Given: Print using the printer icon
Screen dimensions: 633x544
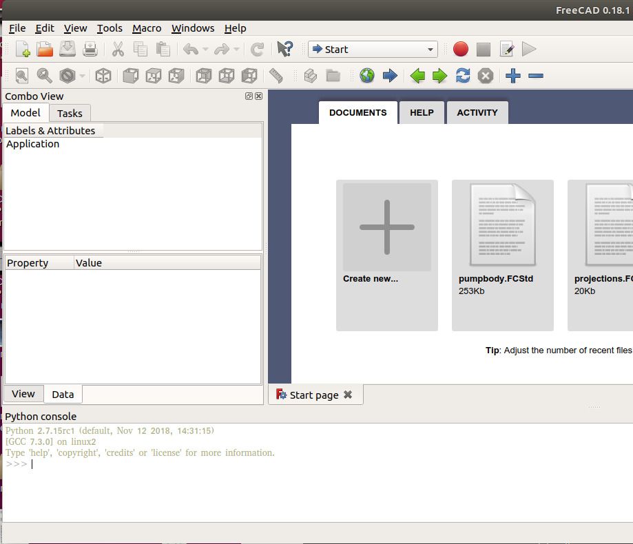Looking at the screenshot, I should pyautogui.click(x=90, y=49).
